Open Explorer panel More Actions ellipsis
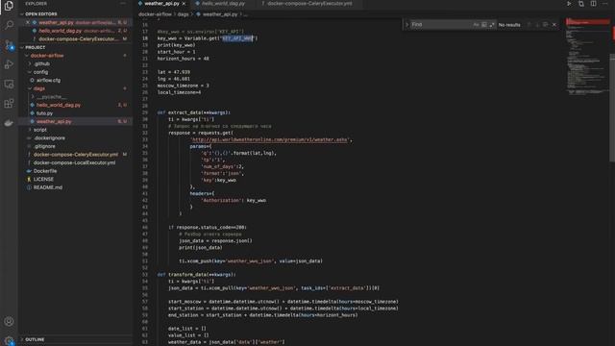Image resolution: width=615 pixels, height=346 pixels. coord(123,4)
